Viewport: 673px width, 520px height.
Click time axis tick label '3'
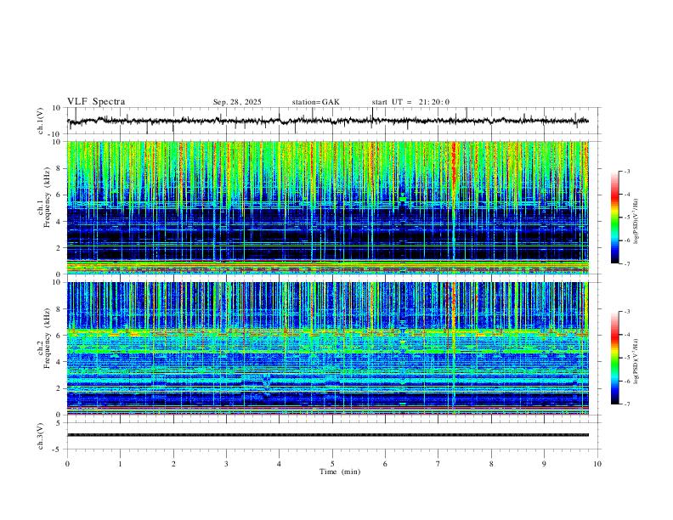[226, 464]
